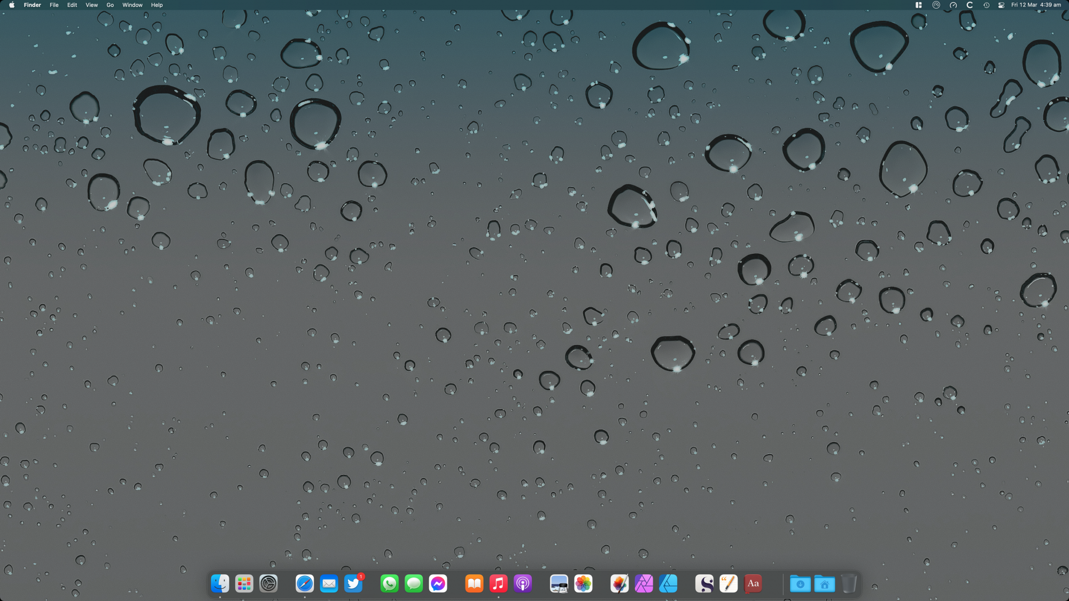Open the Photos app
This screenshot has height=601, width=1069.
[583, 583]
